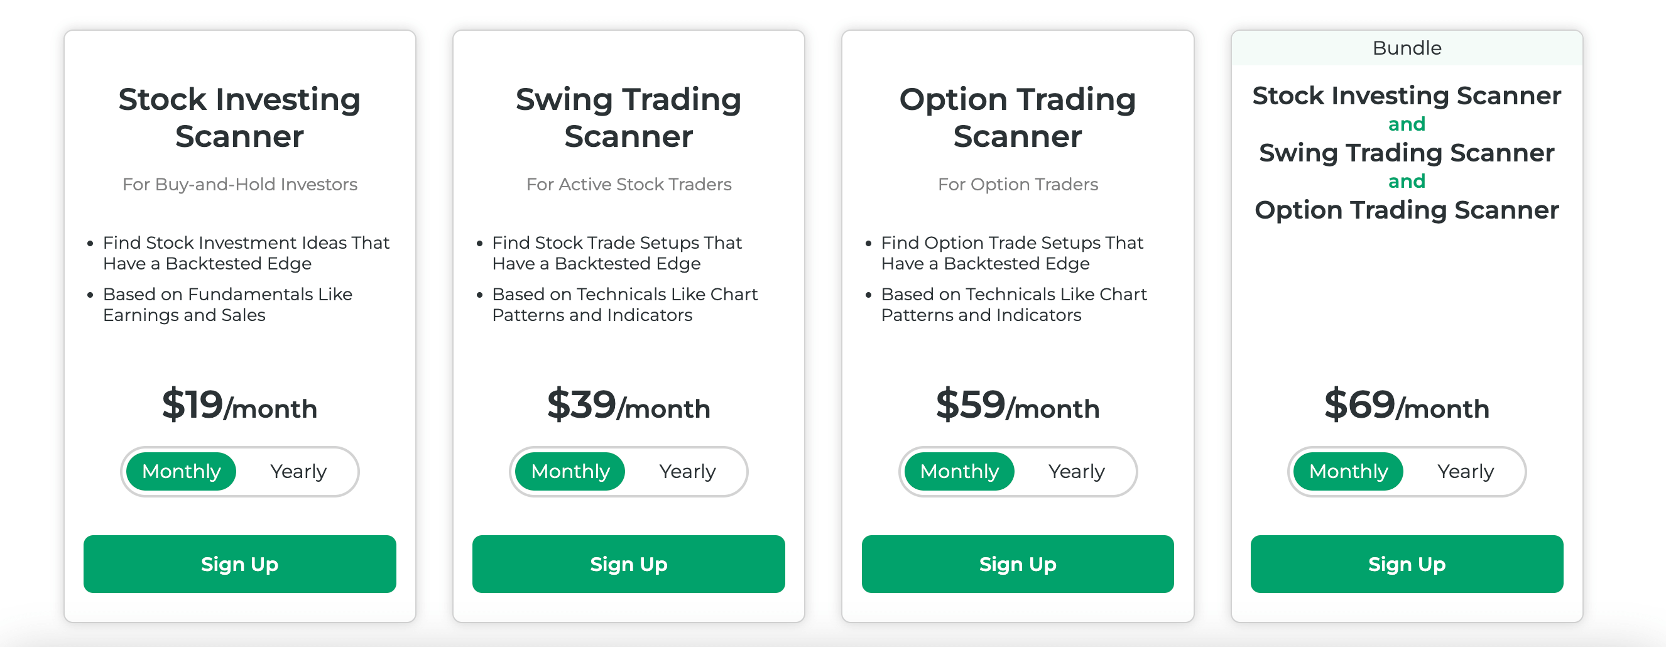Viewport: 1666px width, 647px height.
Task: Click the 'For Active Stock Traders' subtitle
Action: (x=628, y=184)
